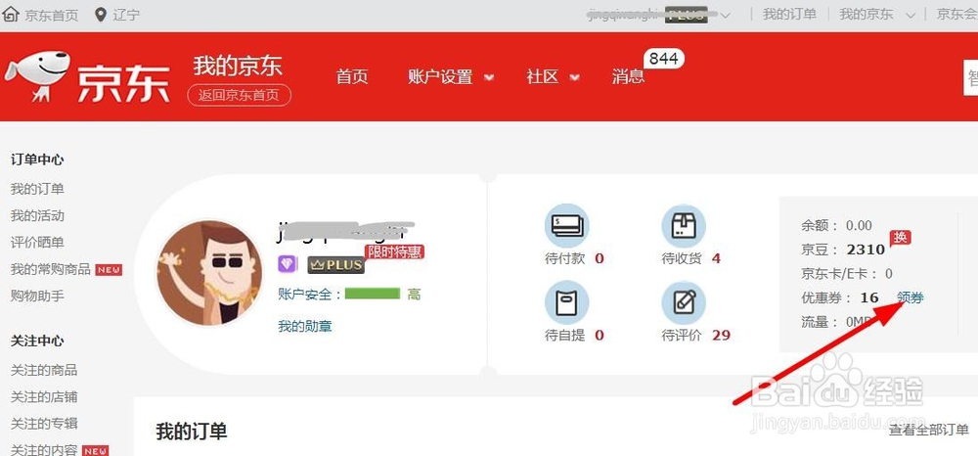Click the NEW tag beside 我的常购商品
This screenshot has height=456, width=978.
point(109,270)
